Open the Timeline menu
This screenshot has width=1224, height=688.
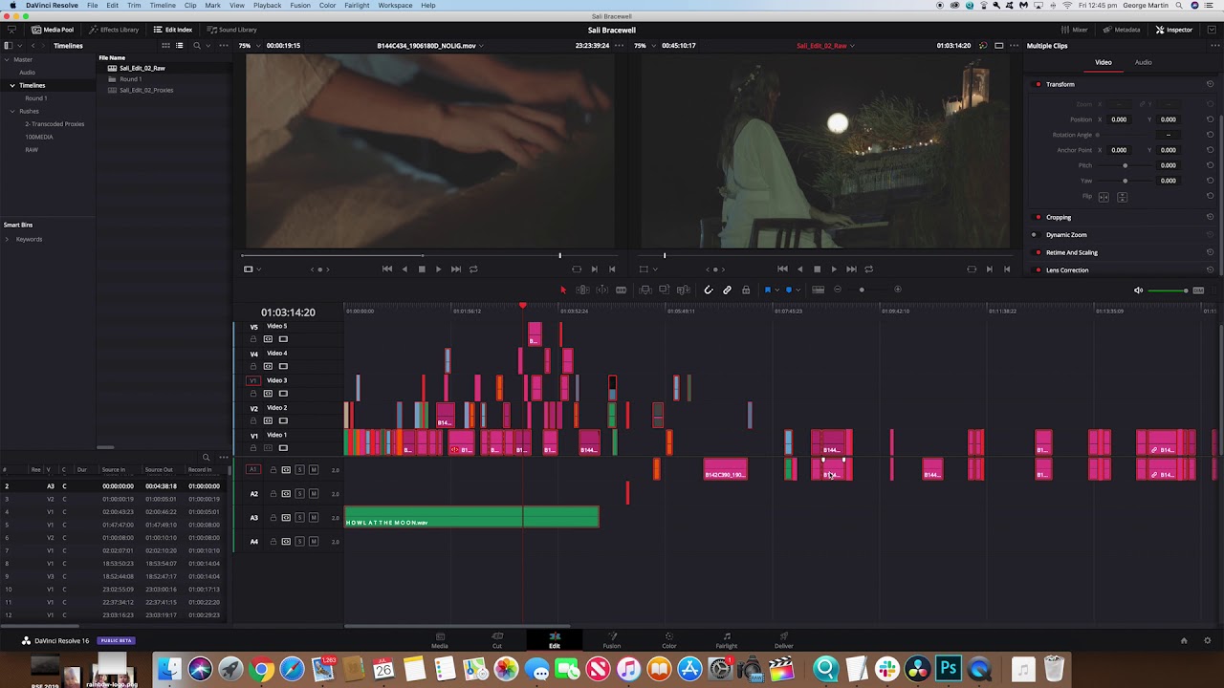(163, 6)
